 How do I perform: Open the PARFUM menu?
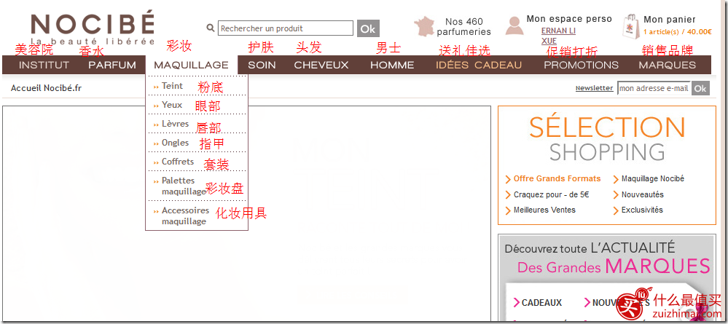point(112,65)
